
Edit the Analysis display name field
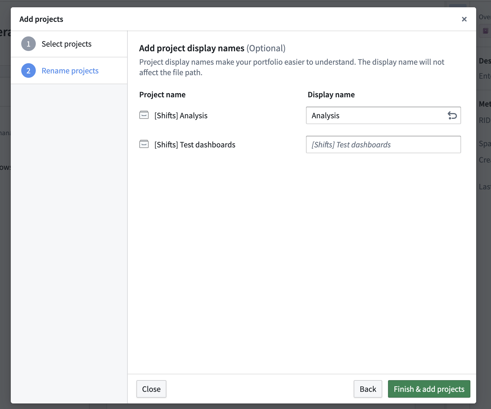click(383, 115)
